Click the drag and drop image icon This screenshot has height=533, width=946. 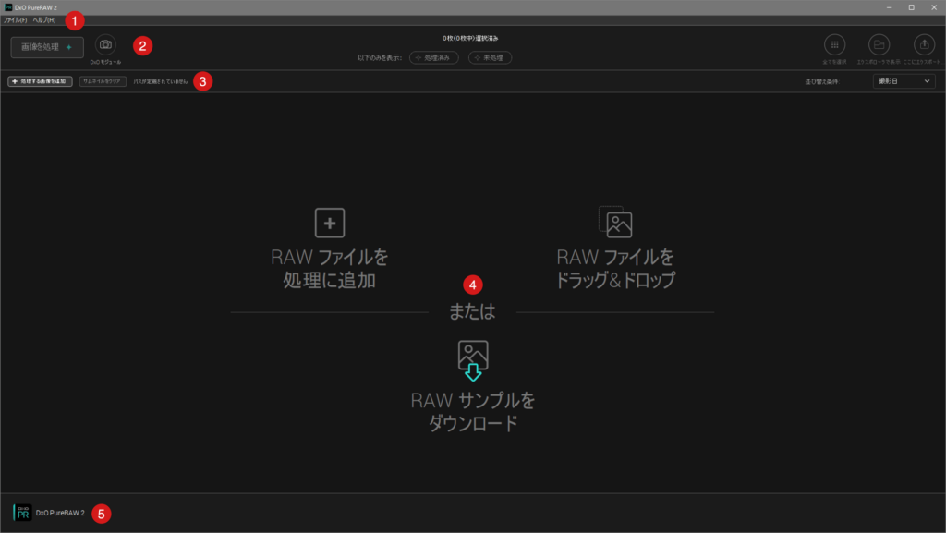coord(614,222)
